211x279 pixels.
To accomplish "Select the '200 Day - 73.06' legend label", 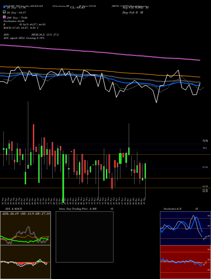I will (x=17, y=18).
